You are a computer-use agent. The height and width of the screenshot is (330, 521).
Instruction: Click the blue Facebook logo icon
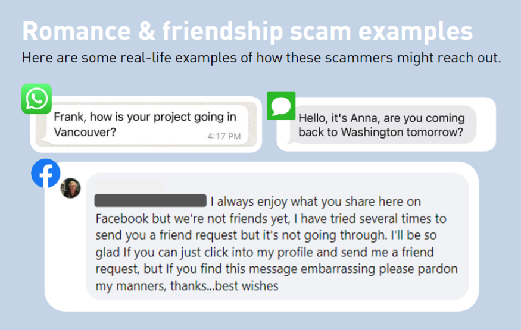46,173
